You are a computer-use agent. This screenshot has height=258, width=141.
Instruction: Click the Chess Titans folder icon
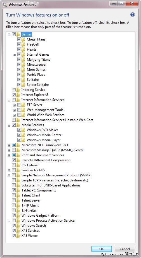23,39
